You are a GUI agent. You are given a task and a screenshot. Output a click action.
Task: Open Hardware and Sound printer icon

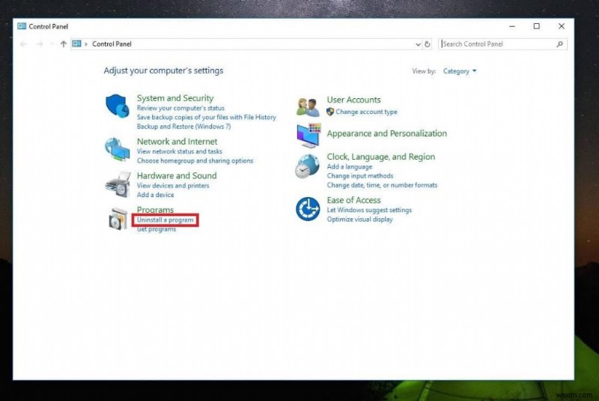coord(118,184)
